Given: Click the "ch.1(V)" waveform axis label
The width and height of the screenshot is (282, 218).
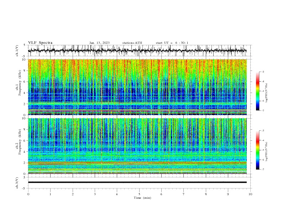Looking at the screenshot, I should coord(17,51).
